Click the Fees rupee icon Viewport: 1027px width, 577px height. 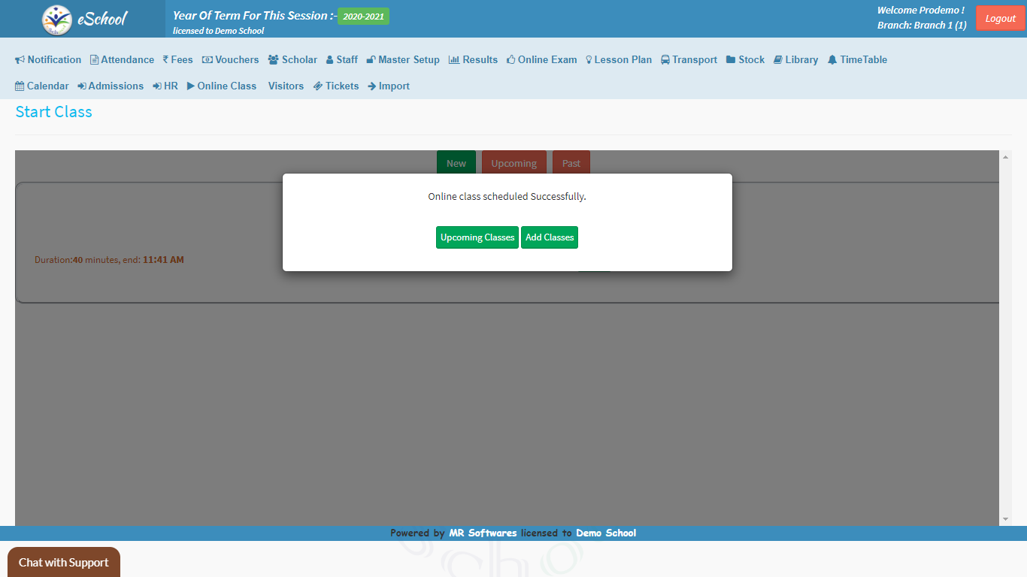click(165, 60)
